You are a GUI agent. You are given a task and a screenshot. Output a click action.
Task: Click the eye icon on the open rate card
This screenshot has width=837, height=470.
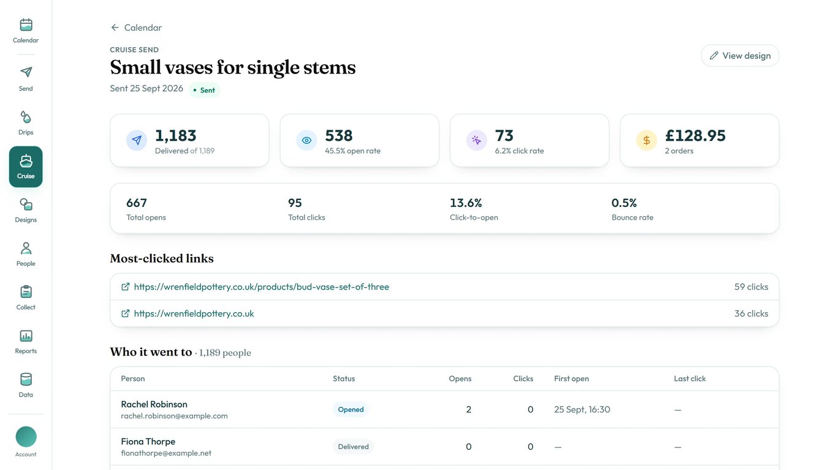click(306, 140)
